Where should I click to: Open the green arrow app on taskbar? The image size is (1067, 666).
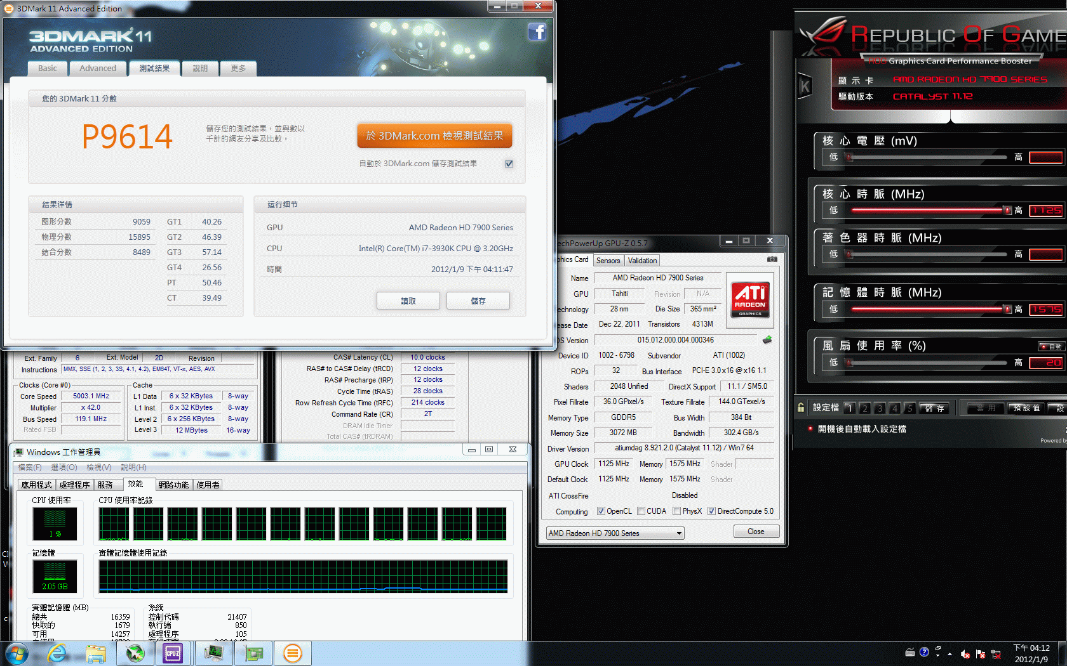pyautogui.click(x=135, y=653)
